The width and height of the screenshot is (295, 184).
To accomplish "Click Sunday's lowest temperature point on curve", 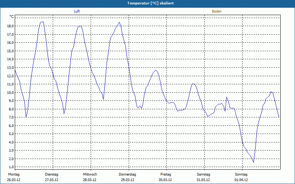I will (253, 162).
